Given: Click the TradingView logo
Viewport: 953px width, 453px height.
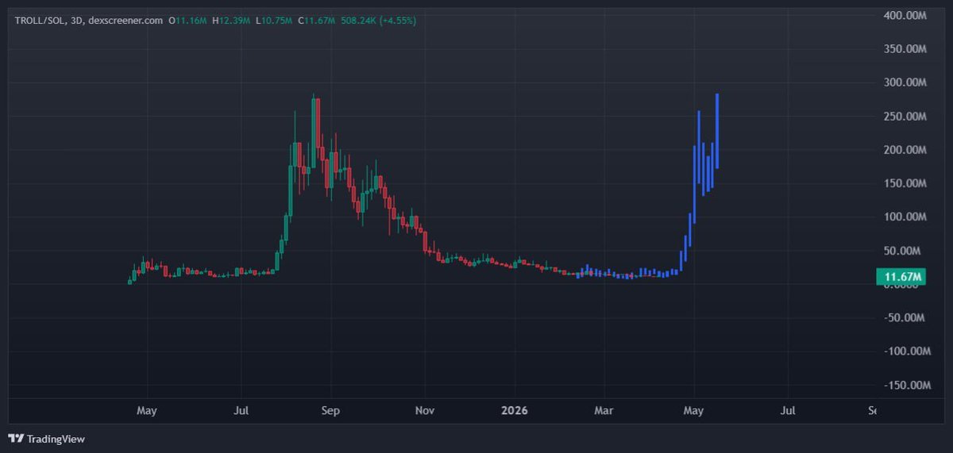Looking at the screenshot, I should pyautogui.click(x=46, y=439).
